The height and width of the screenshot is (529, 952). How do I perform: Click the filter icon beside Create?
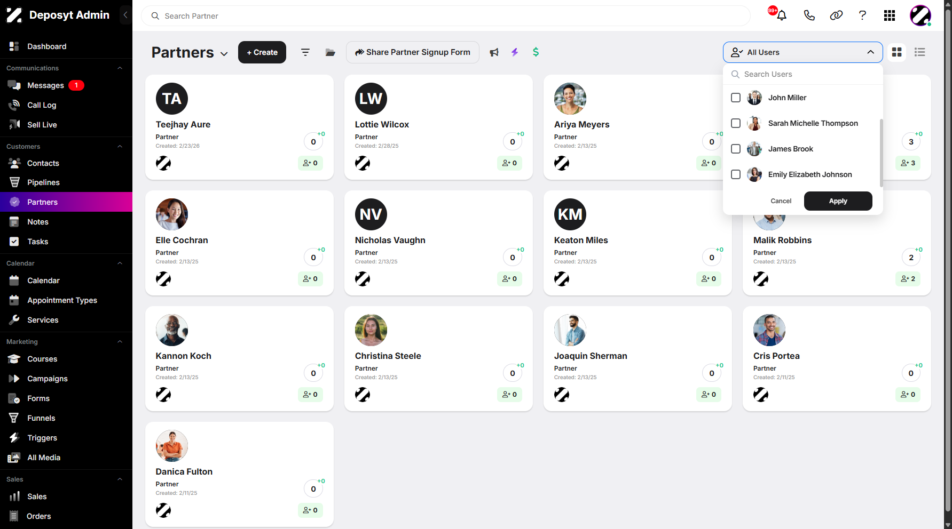(x=305, y=52)
